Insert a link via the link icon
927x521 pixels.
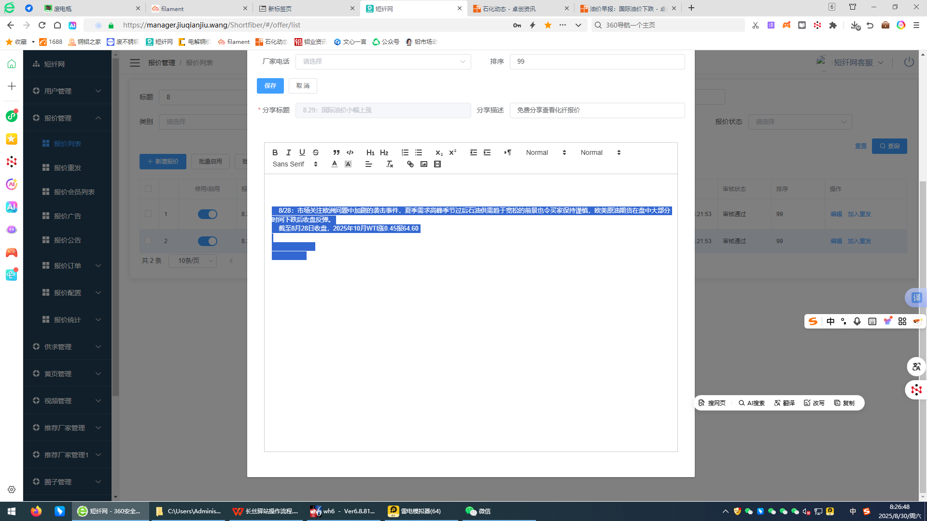coord(410,164)
